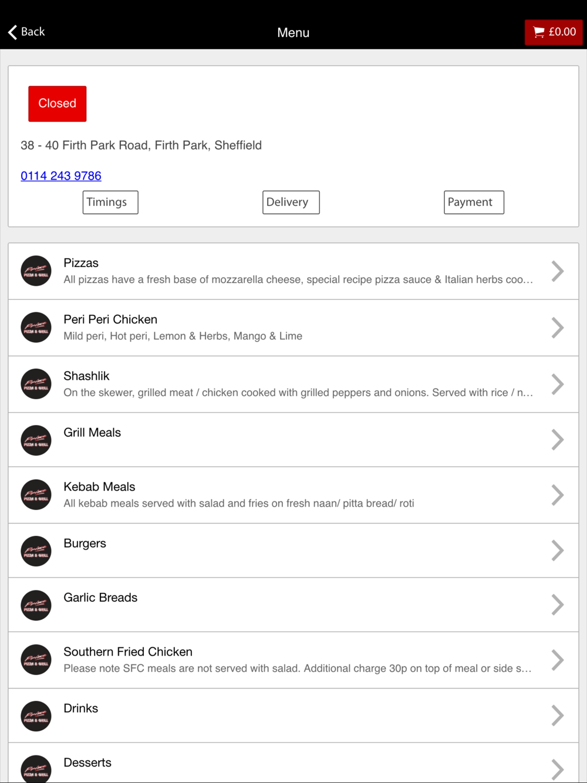This screenshot has width=587, height=783.
Task: Open the Pizzas chevron arrow
Action: click(558, 271)
